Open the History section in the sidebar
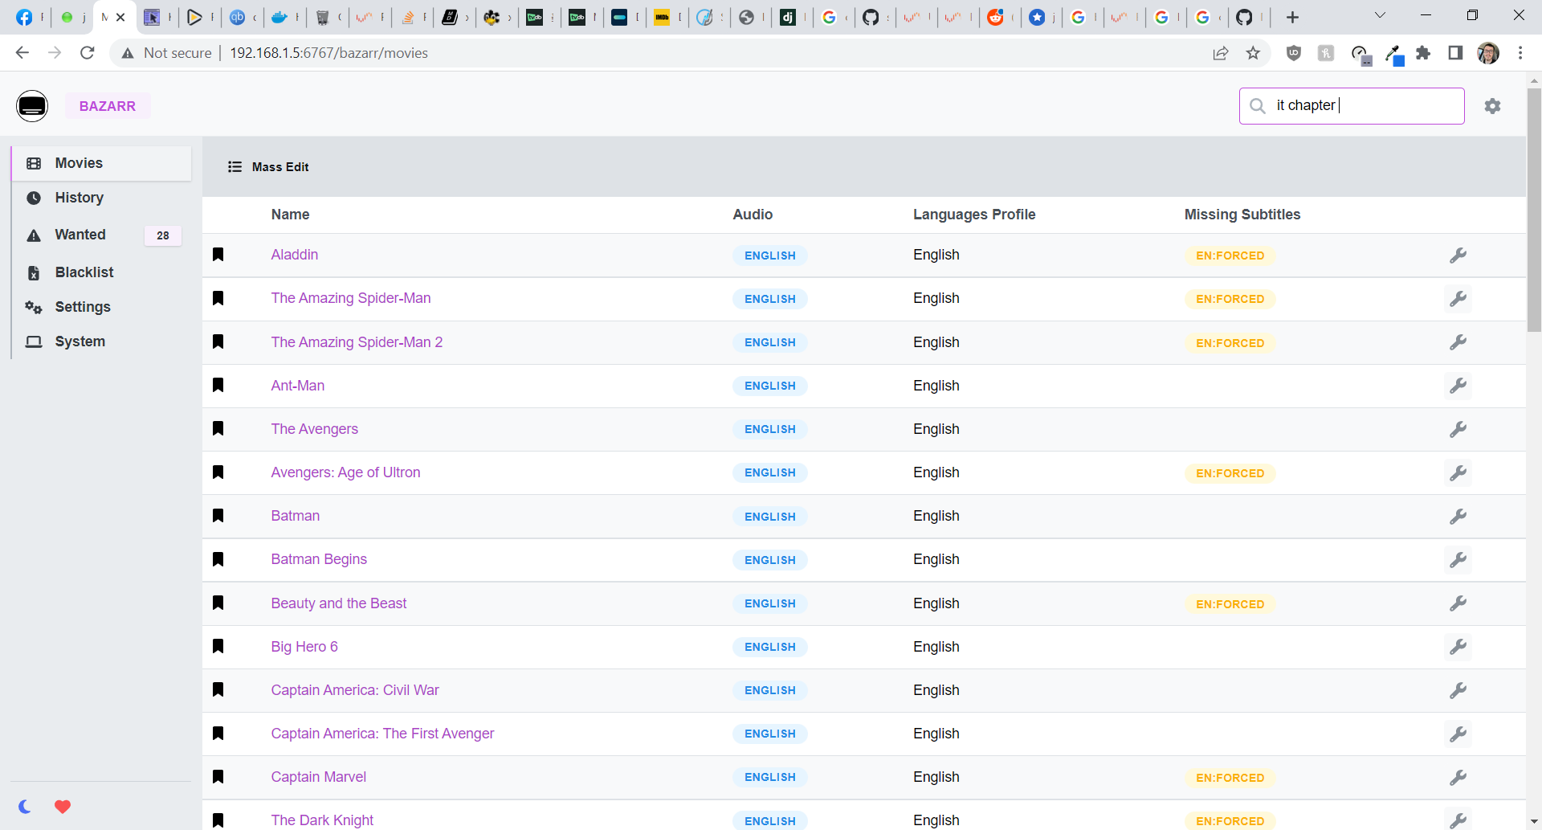The width and height of the screenshot is (1542, 830). pos(79,198)
